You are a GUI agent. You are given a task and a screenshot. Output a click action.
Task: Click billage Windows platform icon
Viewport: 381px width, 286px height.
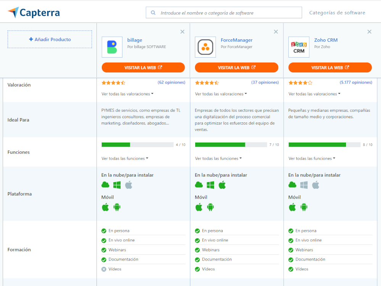[117, 185]
